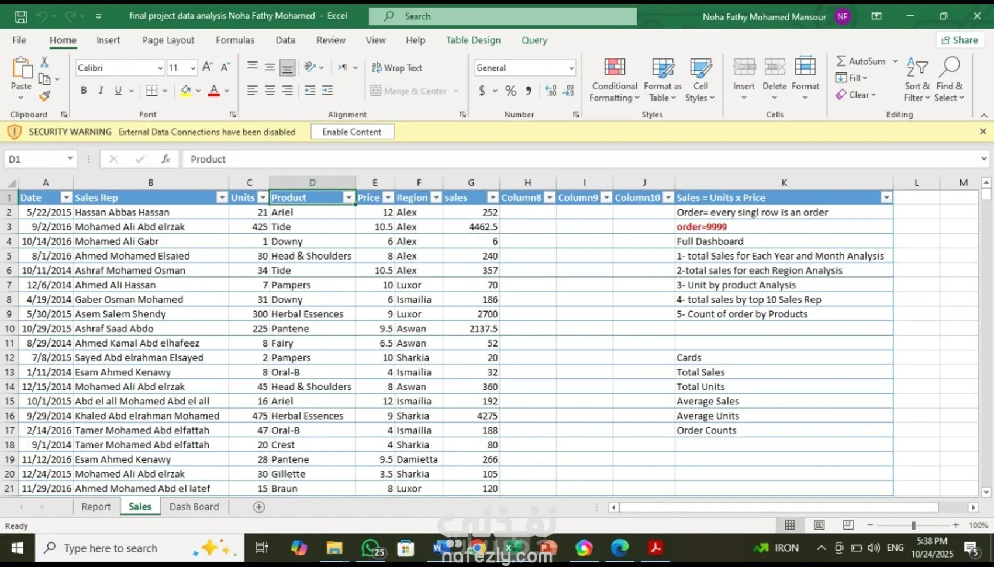Screen dimensions: 994x567
Task: Toggle Bold formatting
Action: pos(84,91)
